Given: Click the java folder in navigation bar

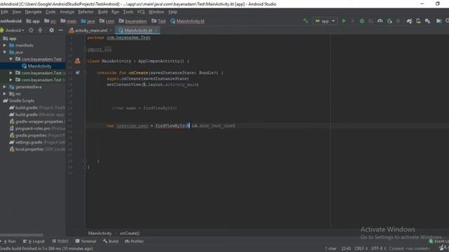Looking at the screenshot, I should coord(88,21).
